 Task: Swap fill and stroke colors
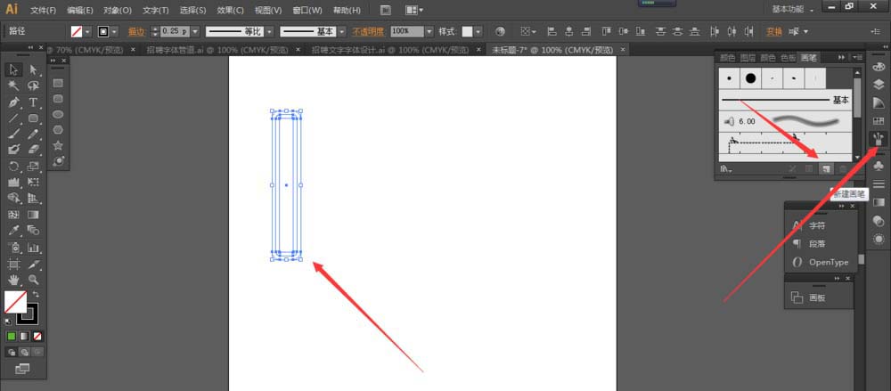click(x=36, y=294)
